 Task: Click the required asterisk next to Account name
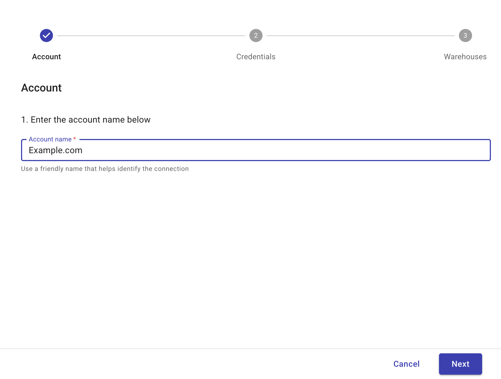(x=74, y=139)
